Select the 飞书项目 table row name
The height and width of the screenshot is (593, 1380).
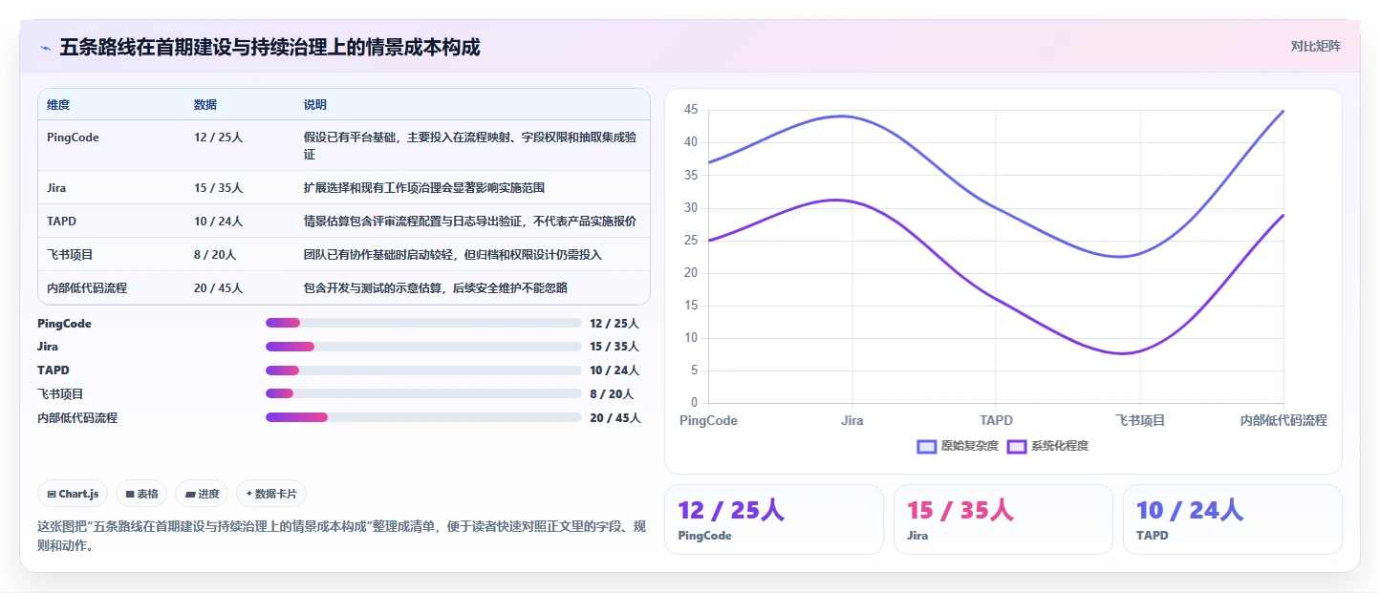70,255
